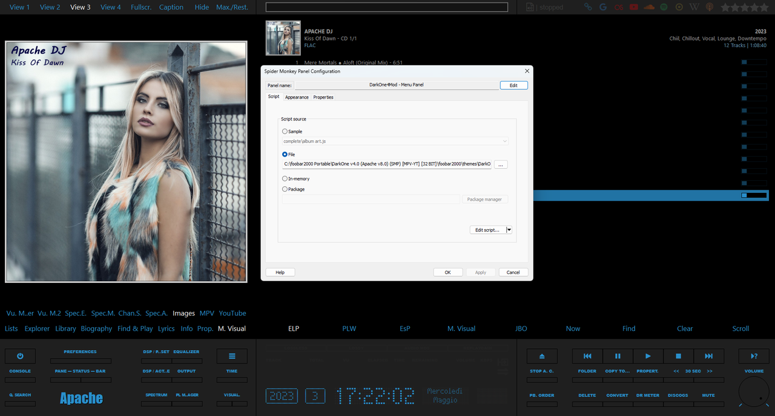Screen dimensions: 775x416
Task: Click the random play '?' button
Action: tap(754, 356)
